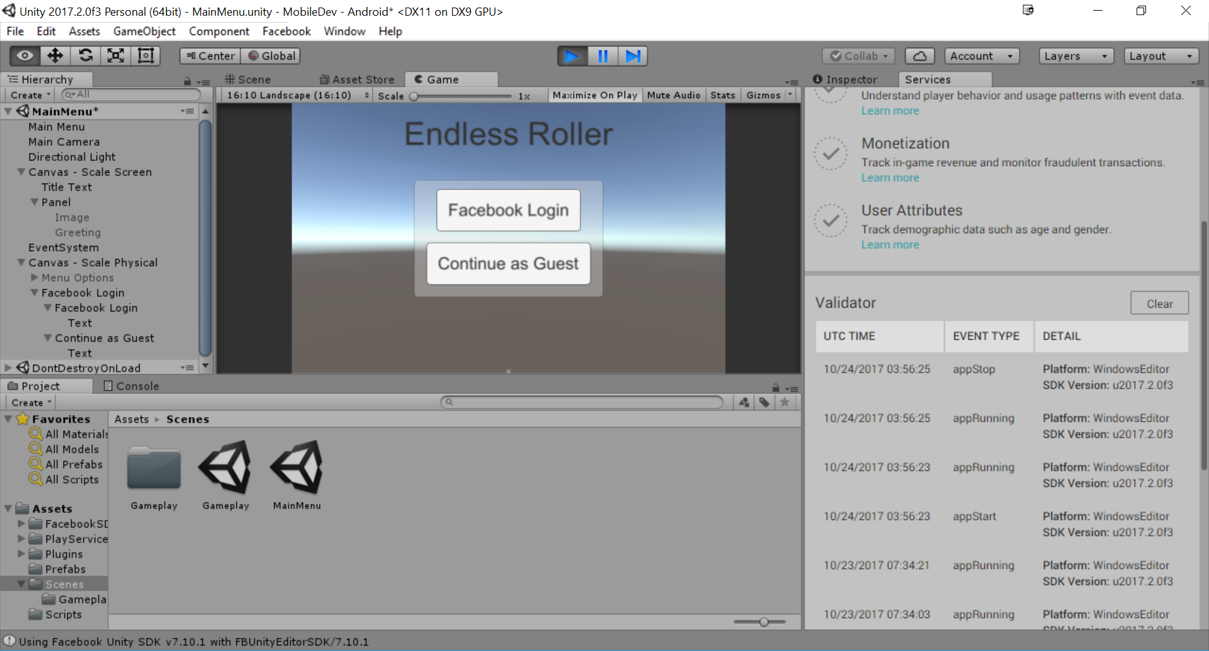Open the Account dropdown

[982, 56]
